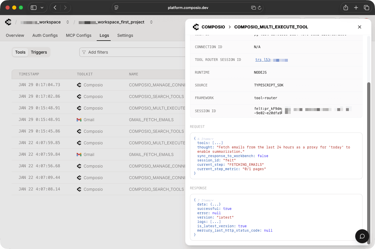Expand the workspace selector dropdown
The width and height of the screenshot is (375, 249).
(x=68, y=22)
